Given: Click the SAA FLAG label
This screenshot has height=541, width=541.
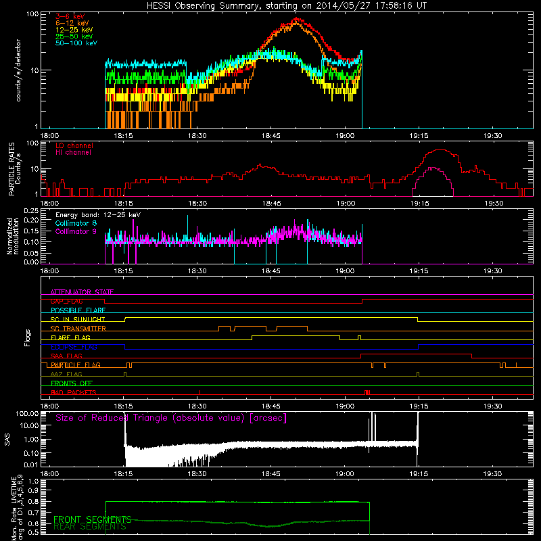Looking at the screenshot, I should [x=66, y=356].
